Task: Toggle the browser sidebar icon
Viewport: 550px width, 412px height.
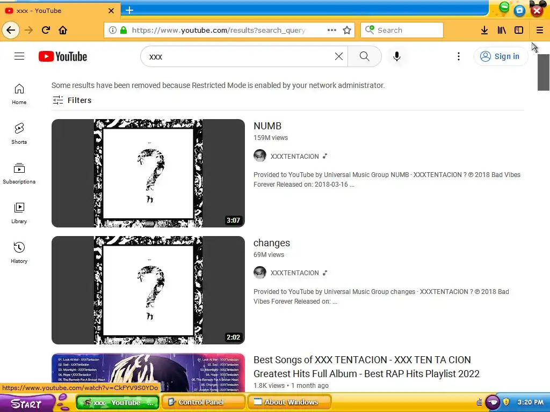Action: pyautogui.click(x=519, y=30)
